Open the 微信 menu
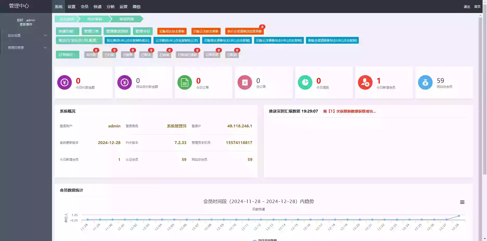The width and height of the screenshot is (487, 241). pos(137,6)
